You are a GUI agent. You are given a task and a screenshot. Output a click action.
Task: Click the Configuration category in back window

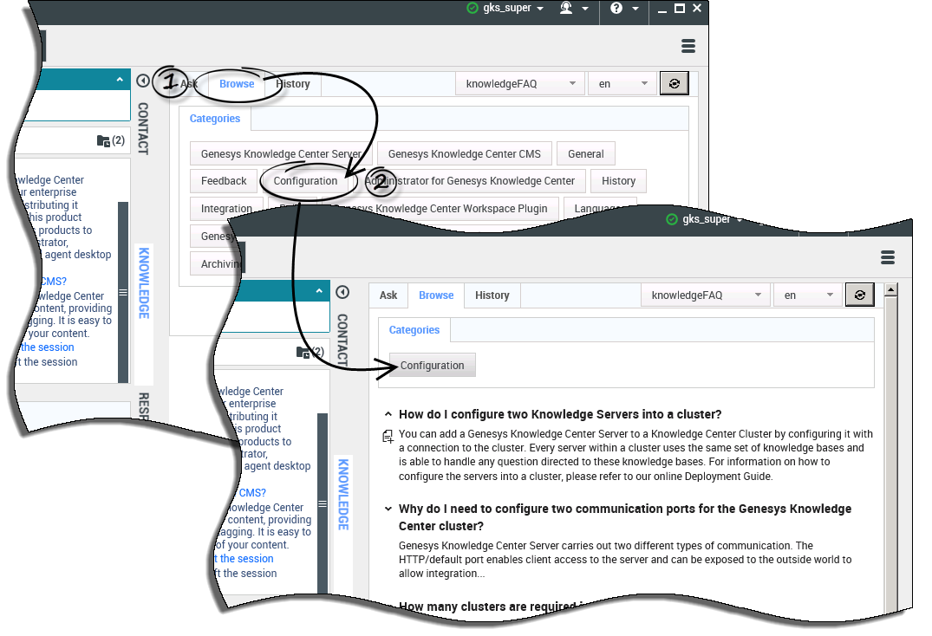(305, 180)
